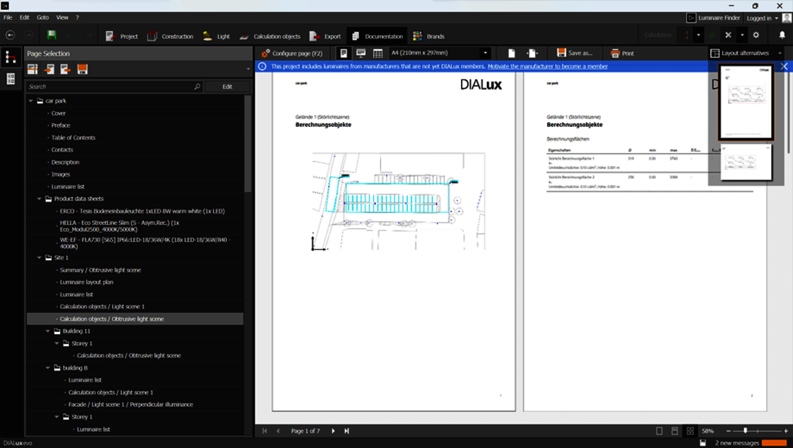
Task: Open the A4 paper size dropdown
Action: pyautogui.click(x=486, y=53)
